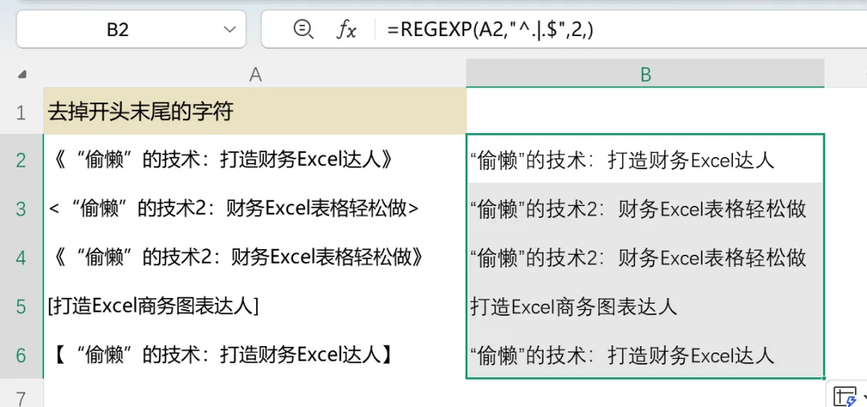The width and height of the screenshot is (867, 407).
Task: Select the row 5 header
Action: (x=22, y=306)
